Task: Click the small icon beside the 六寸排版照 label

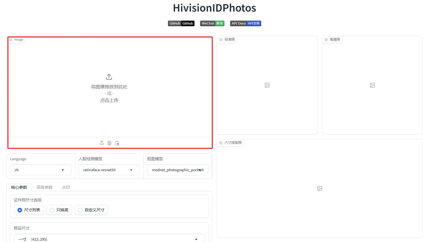Action: (x=221, y=143)
